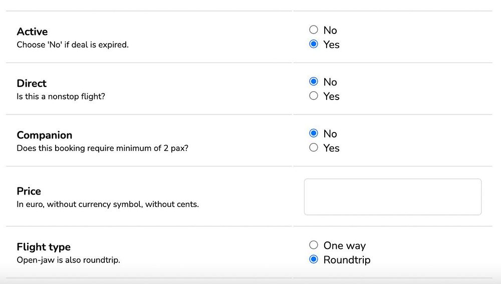
Task: Click the 'Open-jaw is also roundtrip' hint
Action: coord(68,260)
